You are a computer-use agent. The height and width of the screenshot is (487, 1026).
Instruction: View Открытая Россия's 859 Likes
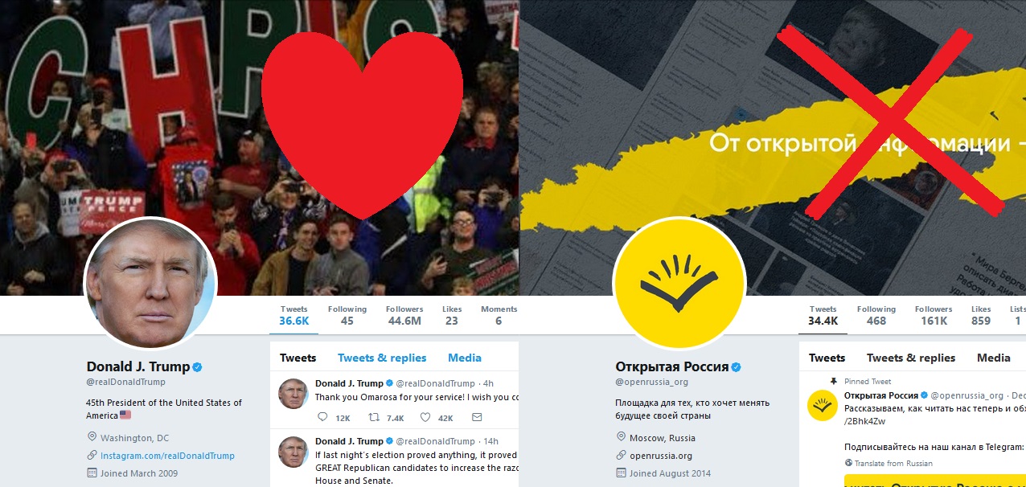[x=981, y=315]
